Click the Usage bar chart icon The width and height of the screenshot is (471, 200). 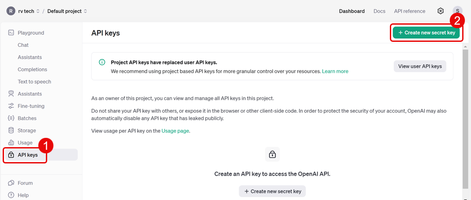[x=11, y=143]
